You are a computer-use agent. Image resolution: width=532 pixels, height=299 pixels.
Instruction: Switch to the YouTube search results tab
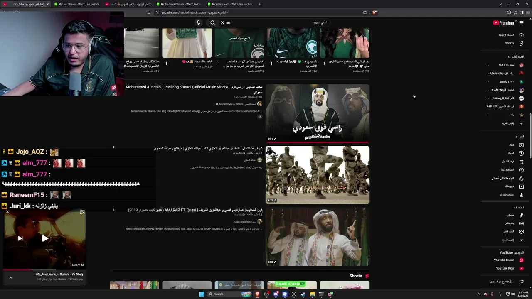coord(27,4)
